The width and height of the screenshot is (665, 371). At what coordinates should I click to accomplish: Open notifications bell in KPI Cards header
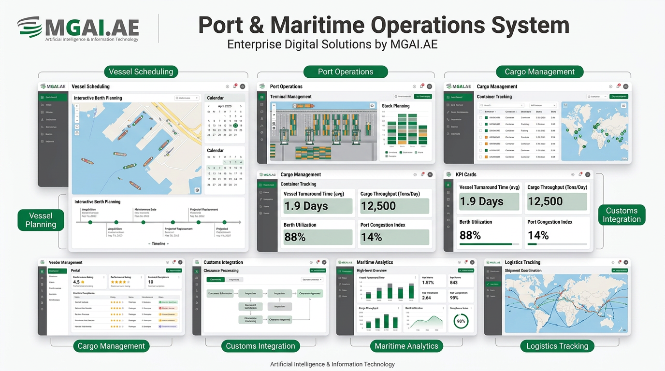580,174
